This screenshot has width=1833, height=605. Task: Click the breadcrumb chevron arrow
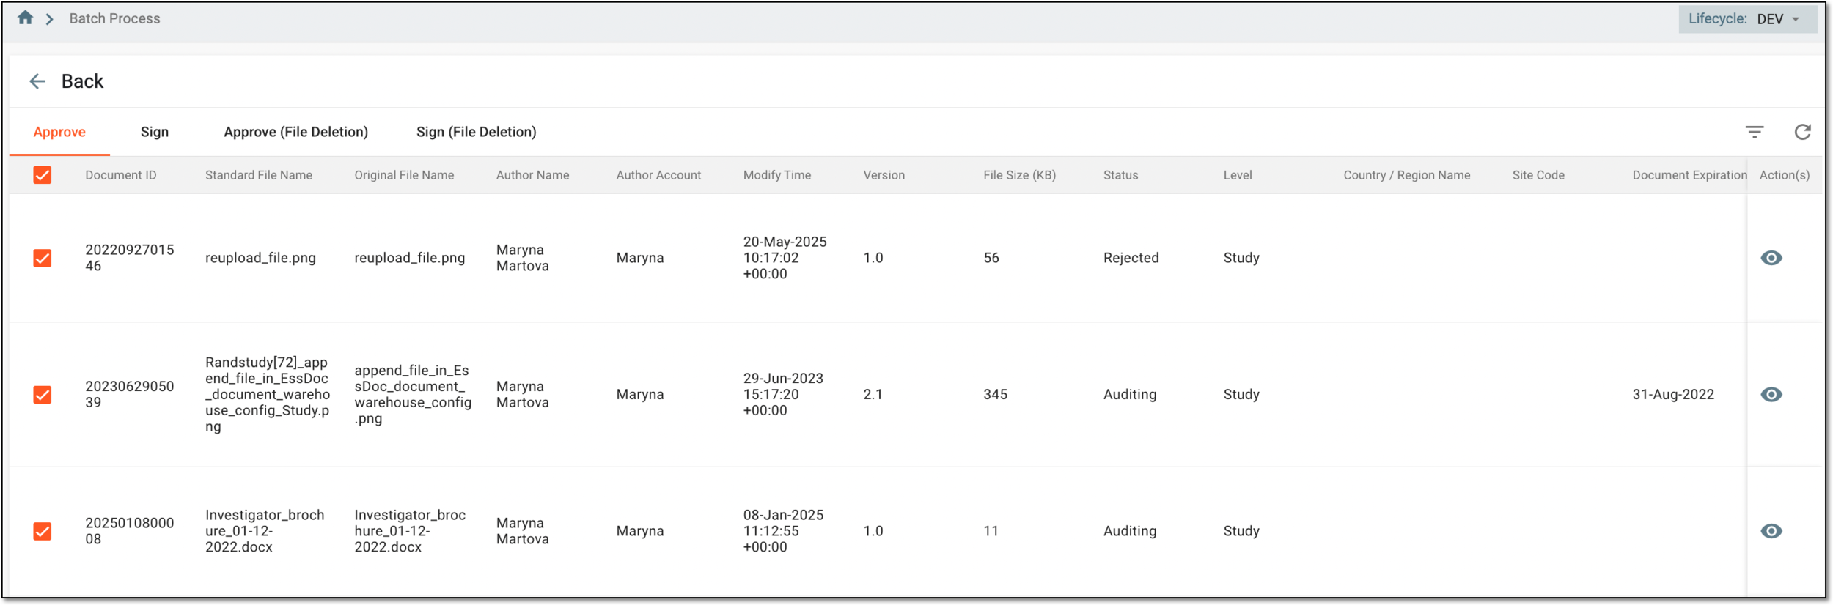pos(50,19)
